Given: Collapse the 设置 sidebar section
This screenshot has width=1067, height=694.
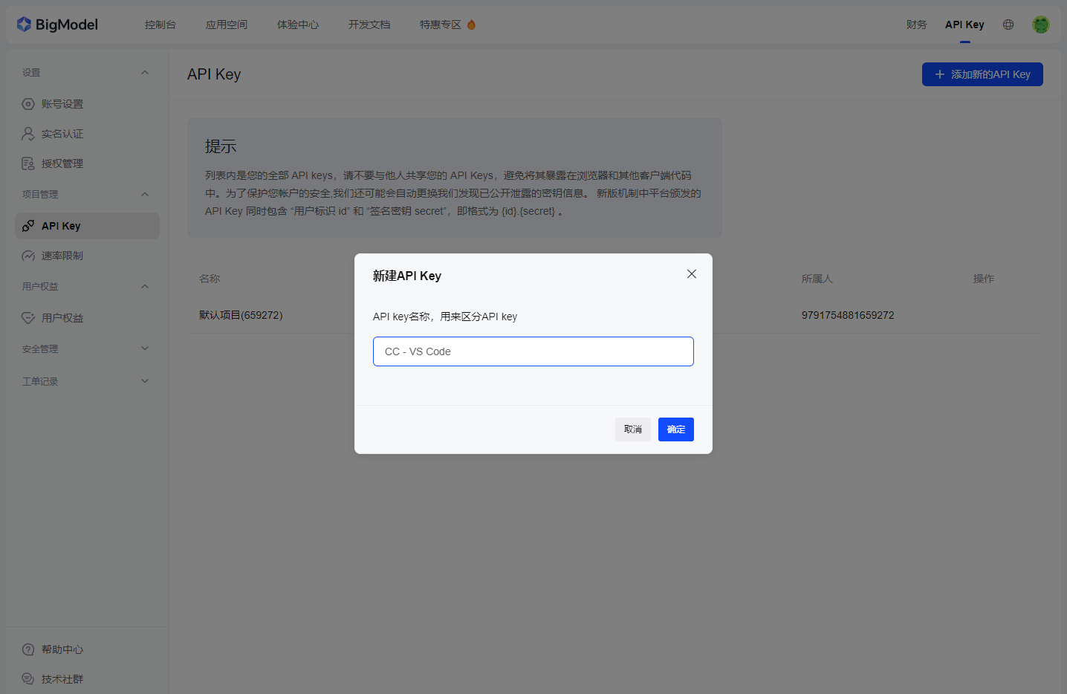Looking at the screenshot, I should pyautogui.click(x=145, y=73).
